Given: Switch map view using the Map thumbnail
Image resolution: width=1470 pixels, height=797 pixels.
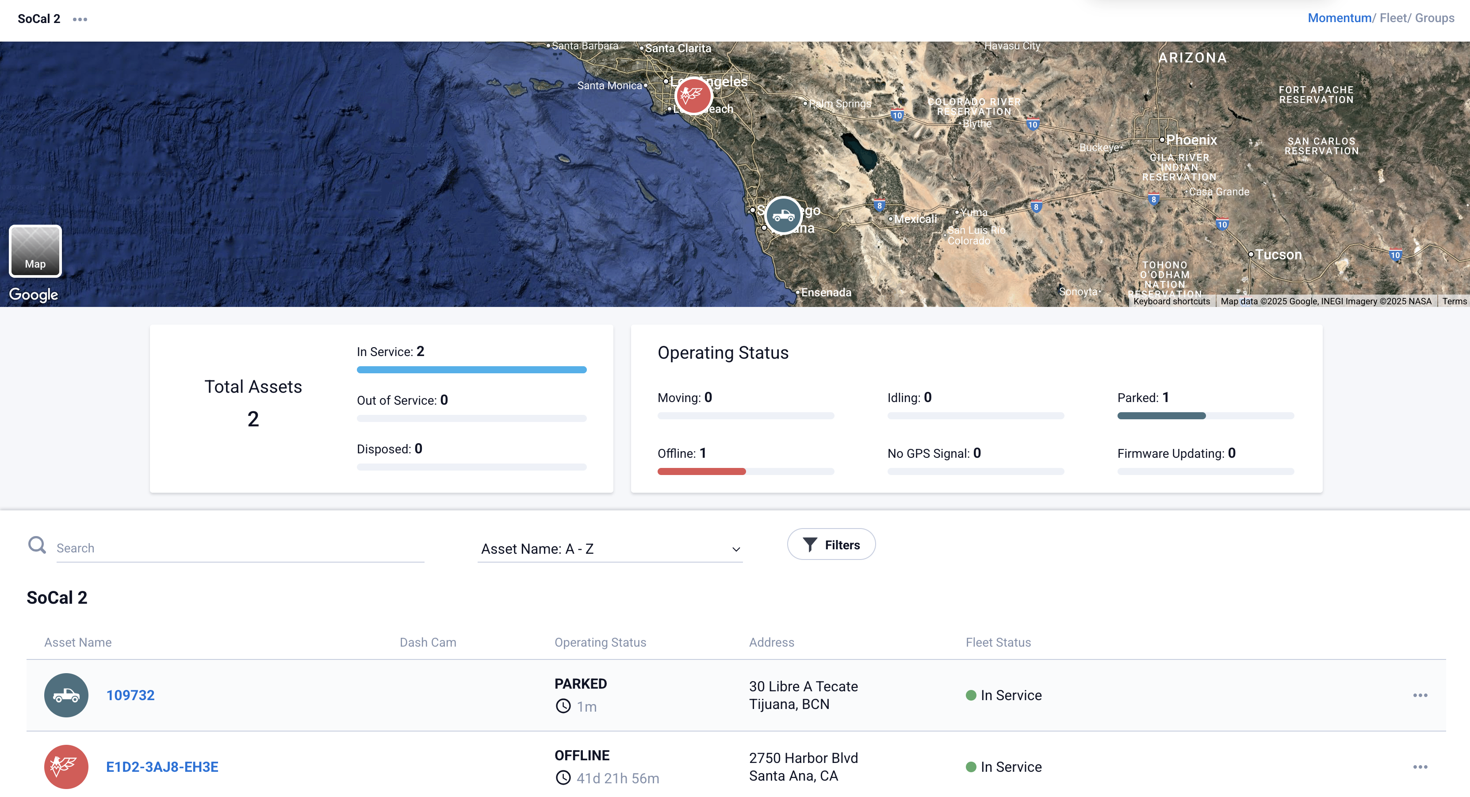Looking at the screenshot, I should [x=35, y=251].
